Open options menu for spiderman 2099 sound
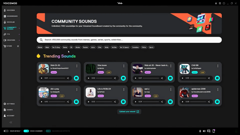 click(x=218, y=90)
